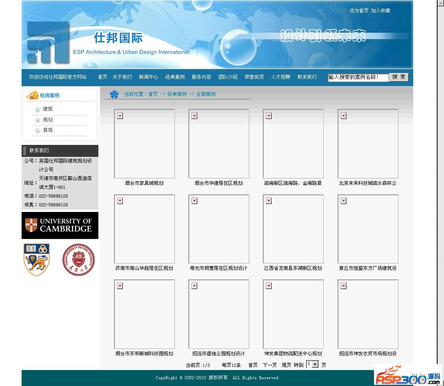Open thumbnail above 招远市坤发农贸市场规划设
The width and height of the screenshot is (444, 386).
(368, 314)
